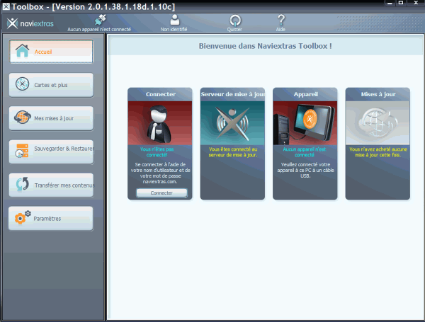This screenshot has width=425, height=322.
Task: Go to Accueil in sidebar
Action: coord(51,52)
